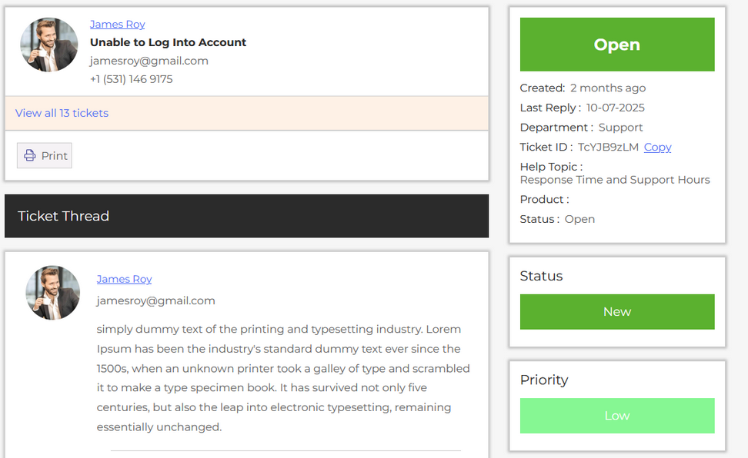Viewport: 748px width, 458px height.
Task: Click the Low button under Priority
Action: click(617, 416)
